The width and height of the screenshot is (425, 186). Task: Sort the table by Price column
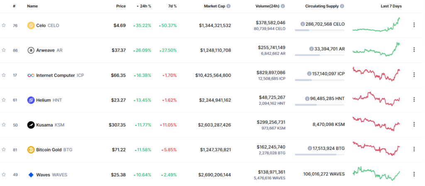point(121,7)
